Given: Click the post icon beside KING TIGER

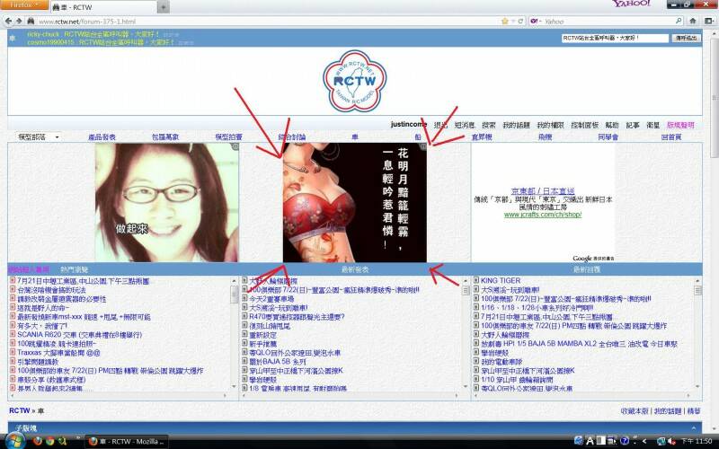Looking at the screenshot, I should tap(476, 280).
